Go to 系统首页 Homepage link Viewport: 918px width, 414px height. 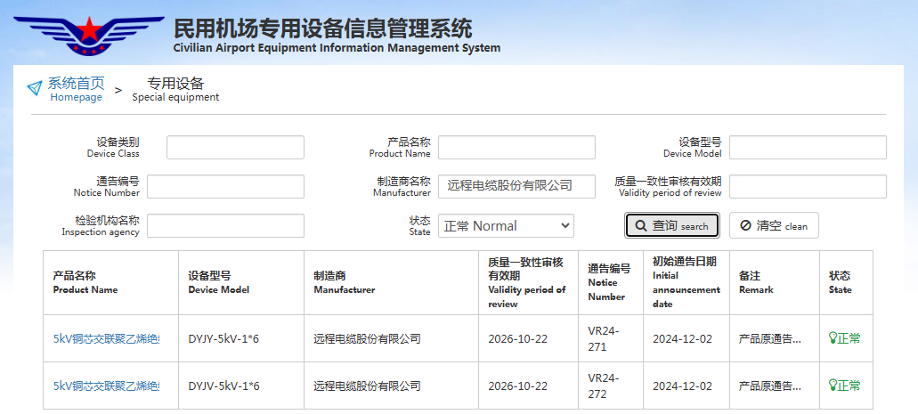coord(76,89)
